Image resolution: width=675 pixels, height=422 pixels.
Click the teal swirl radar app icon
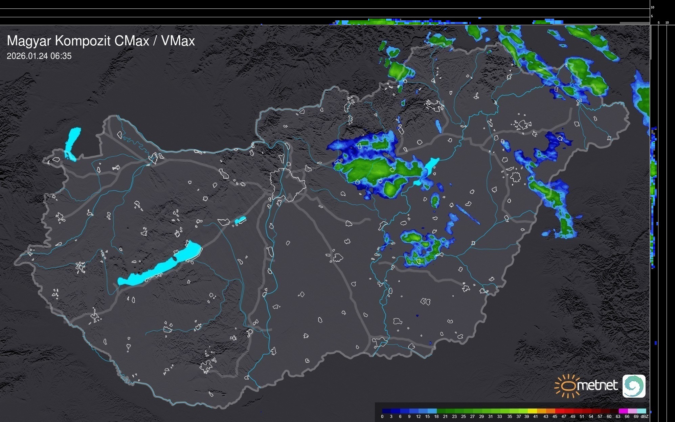[x=634, y=386]
